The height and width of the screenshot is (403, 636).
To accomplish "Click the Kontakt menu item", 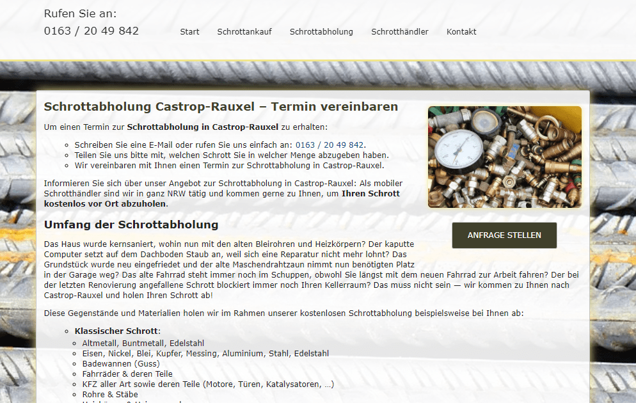I will click(461, 32).
